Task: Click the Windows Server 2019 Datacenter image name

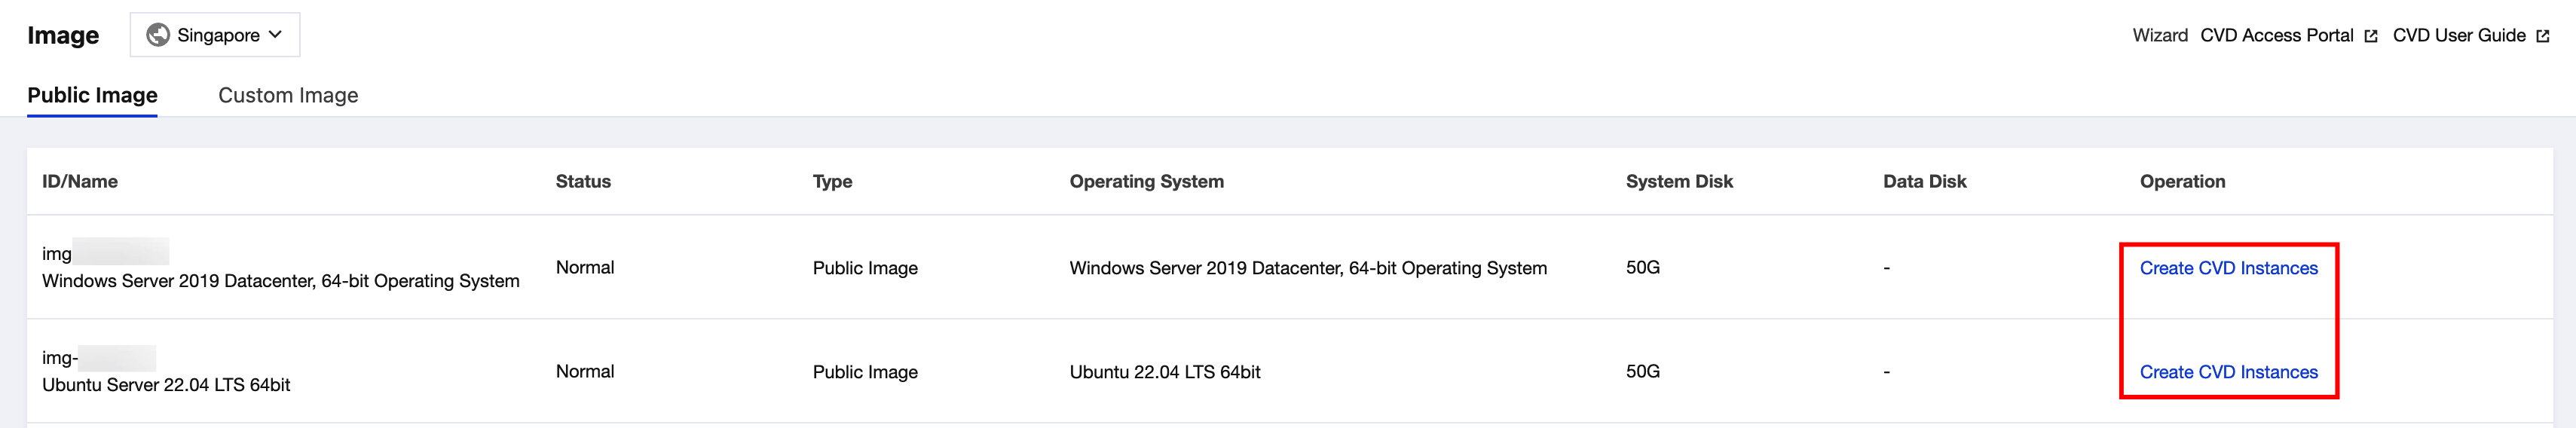Action: [280, 281]
